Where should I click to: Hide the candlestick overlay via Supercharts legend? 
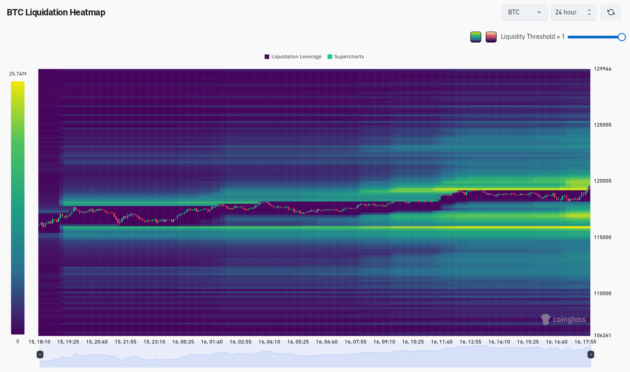tap(346, 57)
